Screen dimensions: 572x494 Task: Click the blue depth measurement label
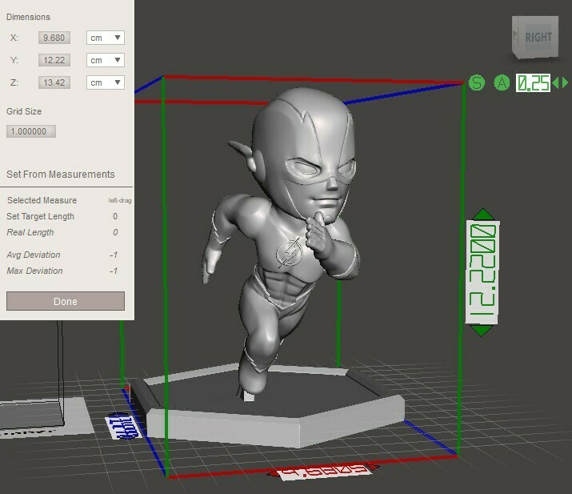click(124, 427)
